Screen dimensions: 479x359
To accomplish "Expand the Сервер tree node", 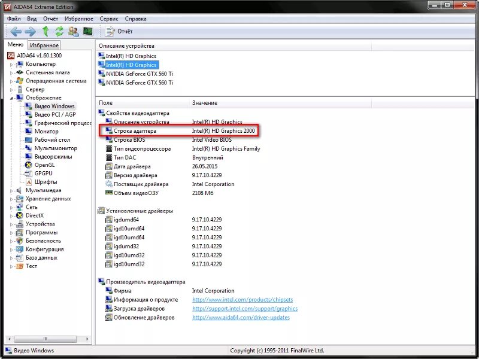I will pyautogui.click(x=11, y=90).
